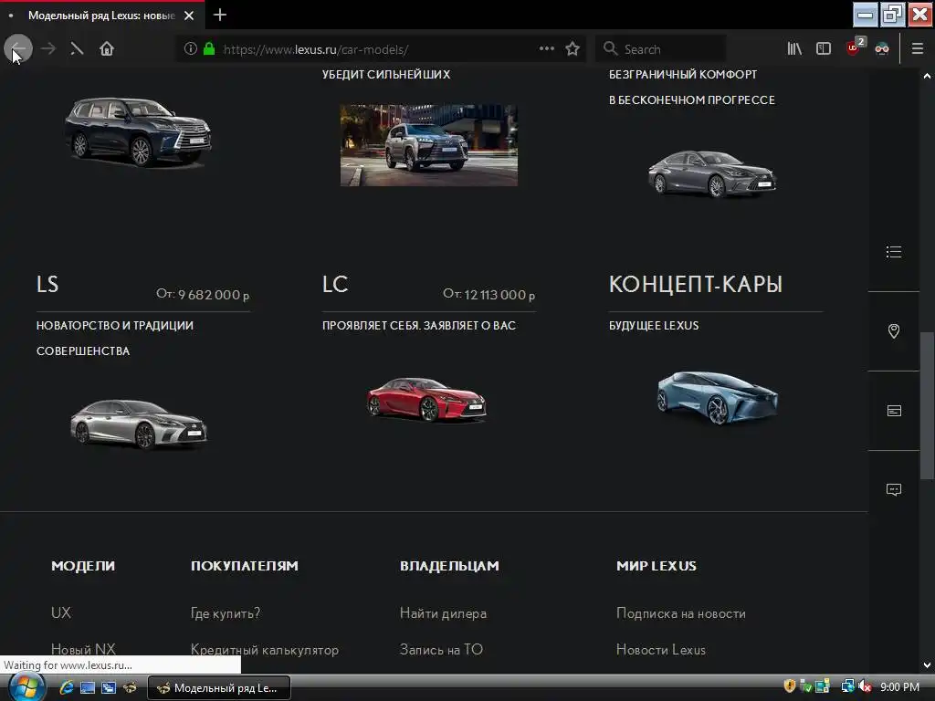This screenshot has width=935, height=701.
Task: Open the LC model heading
Action: (335, 285)
